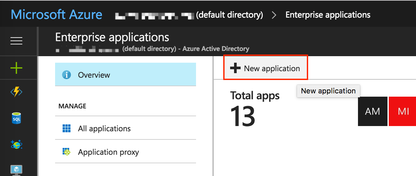416x176 pixels.
Task: Open the hamburger navigation menu
Action: click(x=16, y=41)
